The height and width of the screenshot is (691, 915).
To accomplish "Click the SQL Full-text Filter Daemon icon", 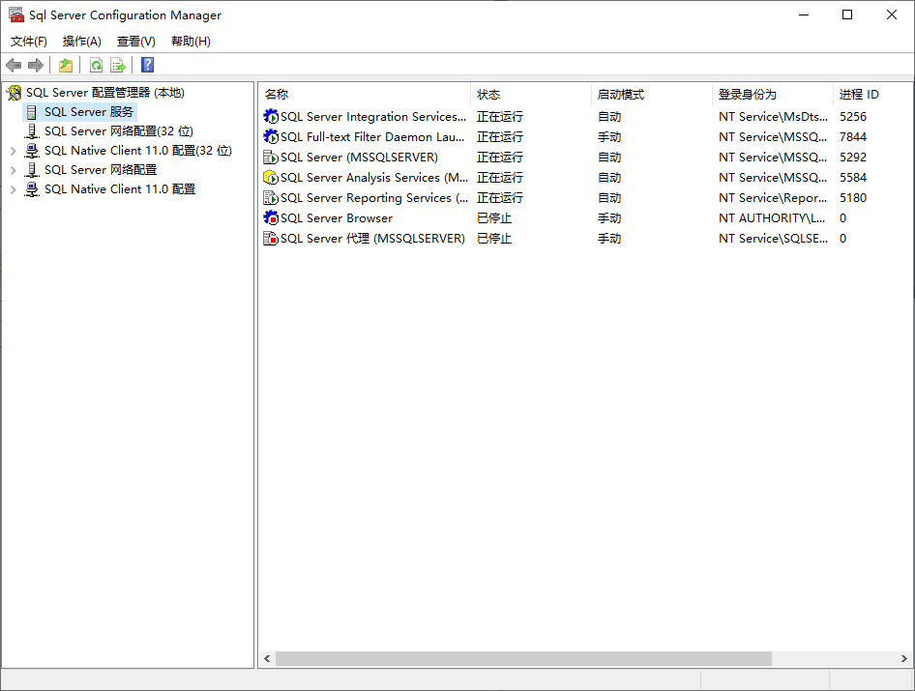I will pos(269,136).
